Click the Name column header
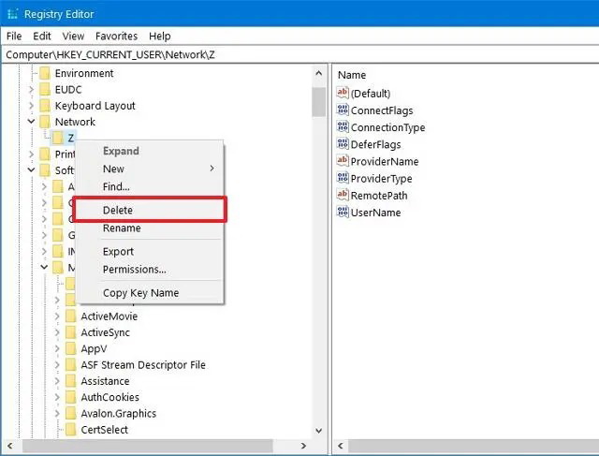This screenshot has height=456, width=599. click(352, 75)
